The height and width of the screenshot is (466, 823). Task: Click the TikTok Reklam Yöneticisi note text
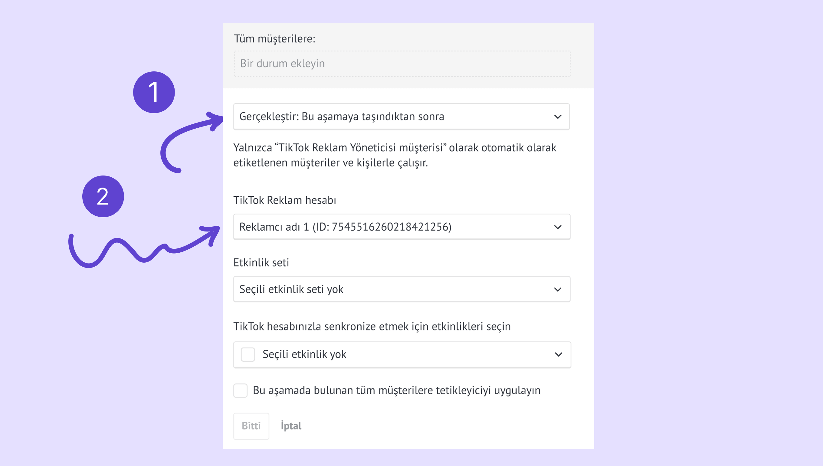(x=395, y=155)
